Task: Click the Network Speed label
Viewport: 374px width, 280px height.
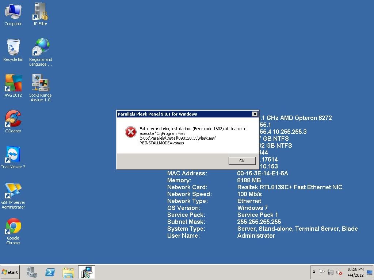Action: pos(190,194)
